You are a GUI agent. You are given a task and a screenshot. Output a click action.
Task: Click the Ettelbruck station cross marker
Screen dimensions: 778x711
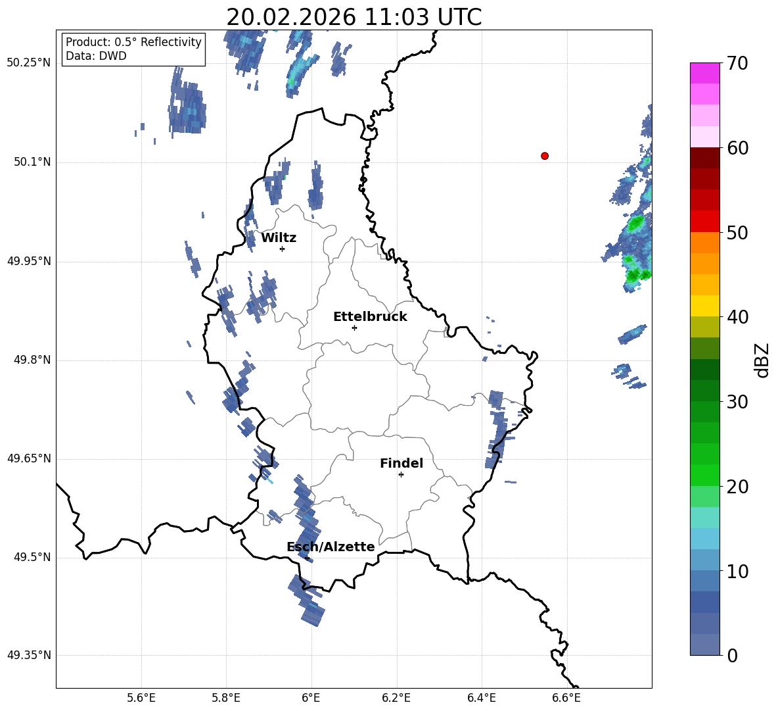click(354, 328)
